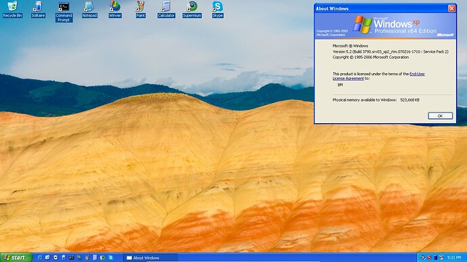Select the Paint desktop shortcut
The width and height of the screenshot is (467, 262).
click(x=141, y=9)
